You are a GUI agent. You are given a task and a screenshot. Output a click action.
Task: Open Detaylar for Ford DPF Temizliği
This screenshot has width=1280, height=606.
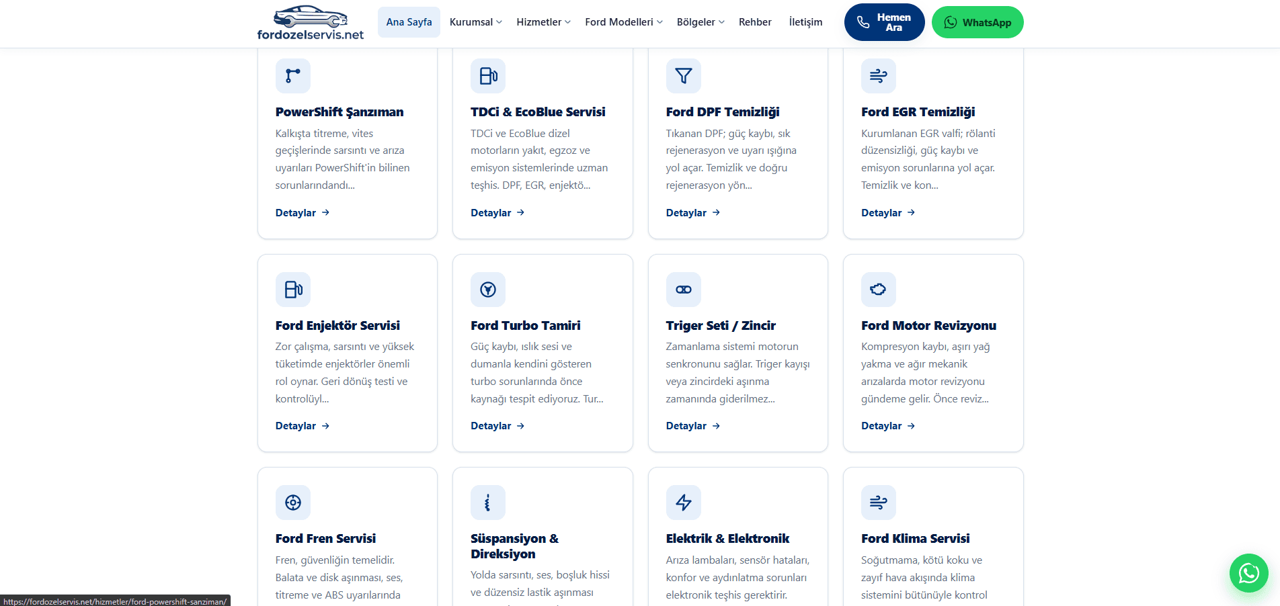coord(693,213)
